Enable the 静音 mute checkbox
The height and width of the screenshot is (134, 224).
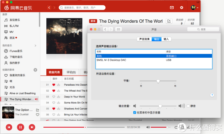coord(188,106)
